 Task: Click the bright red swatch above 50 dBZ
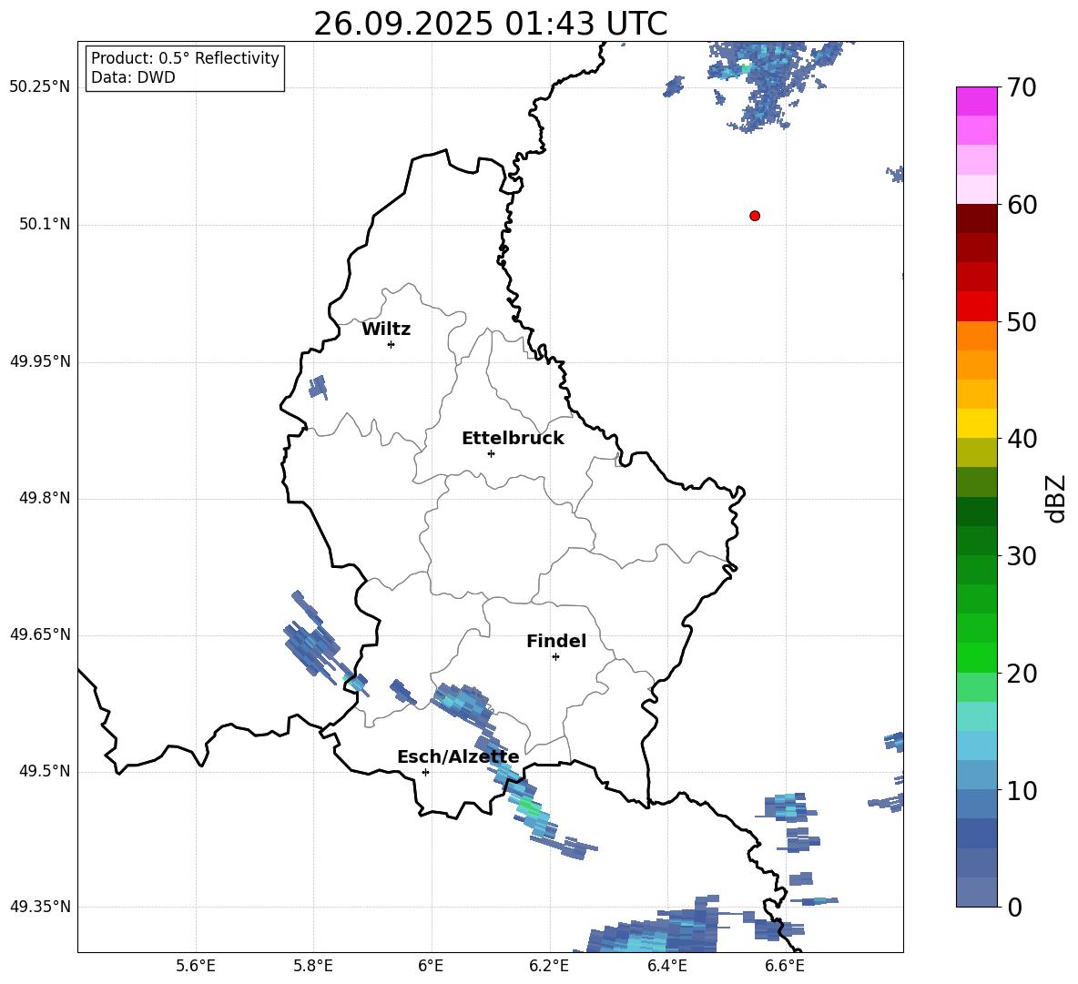(x=976, y=307)
